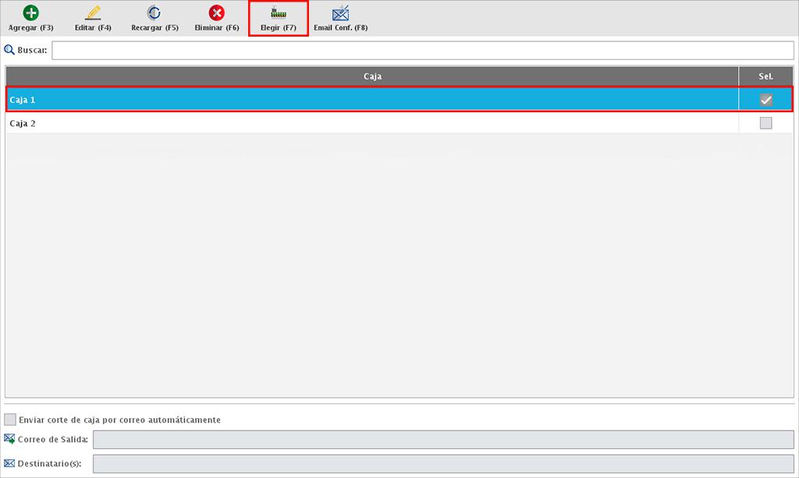
Task: Click into the Correo de Salida field
Action: (x=442, y=439)
